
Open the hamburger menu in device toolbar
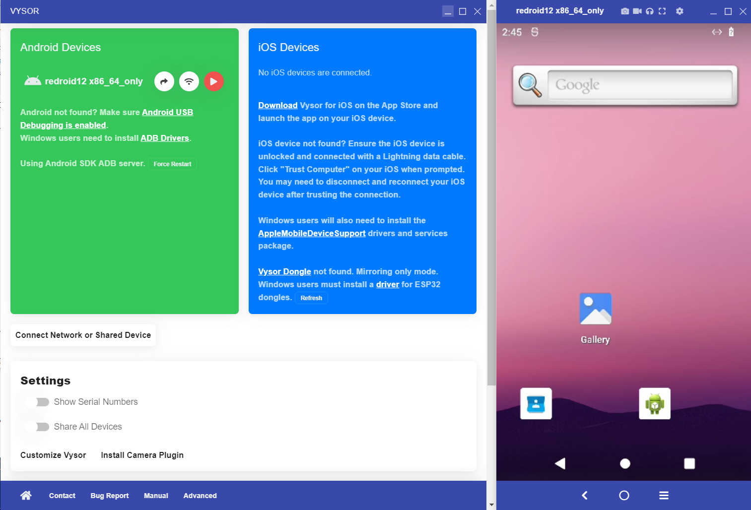(664, 495)
